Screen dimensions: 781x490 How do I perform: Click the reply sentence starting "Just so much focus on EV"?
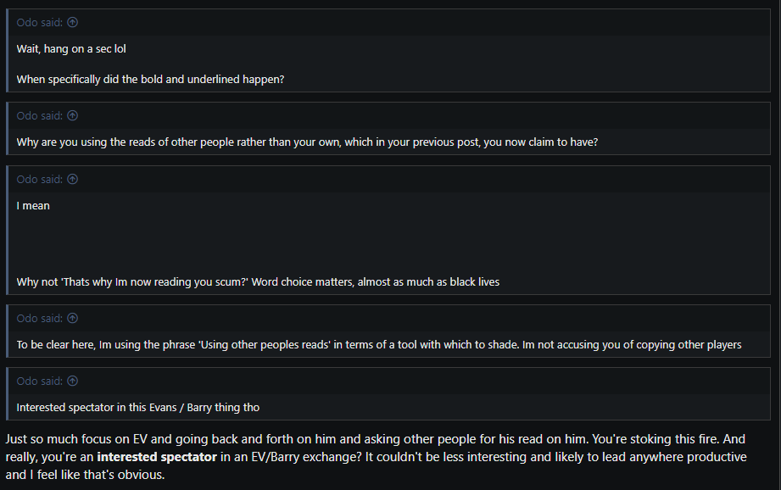coord(373,441)
